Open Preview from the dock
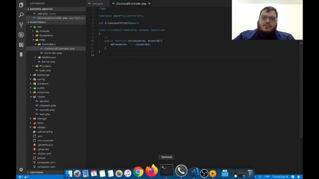 point(85,174)
